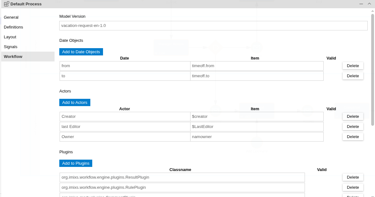
Task: Minimize the Default Process panel
Action: (x=361, y=4)
